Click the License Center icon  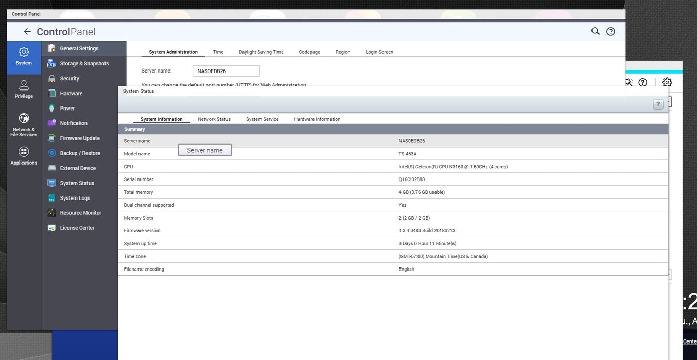coord(51,227)
